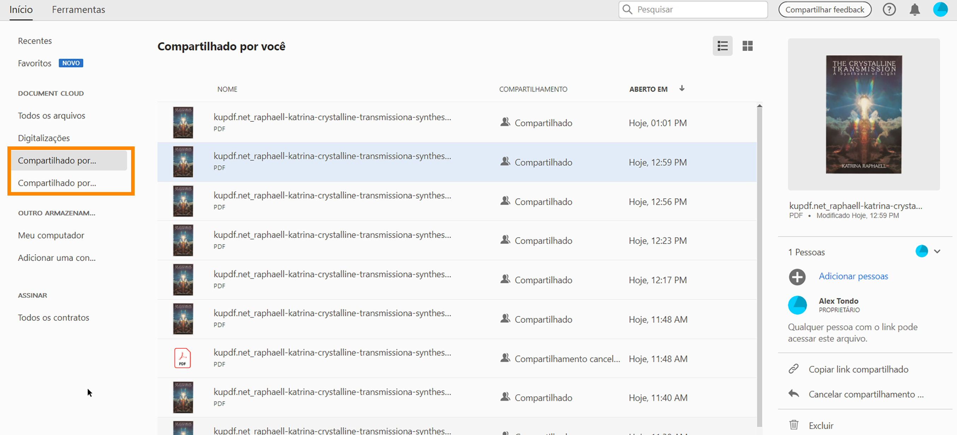Click the search magnifier icon
The height and width of the screenshot is (435, 957).
[628, 10]
